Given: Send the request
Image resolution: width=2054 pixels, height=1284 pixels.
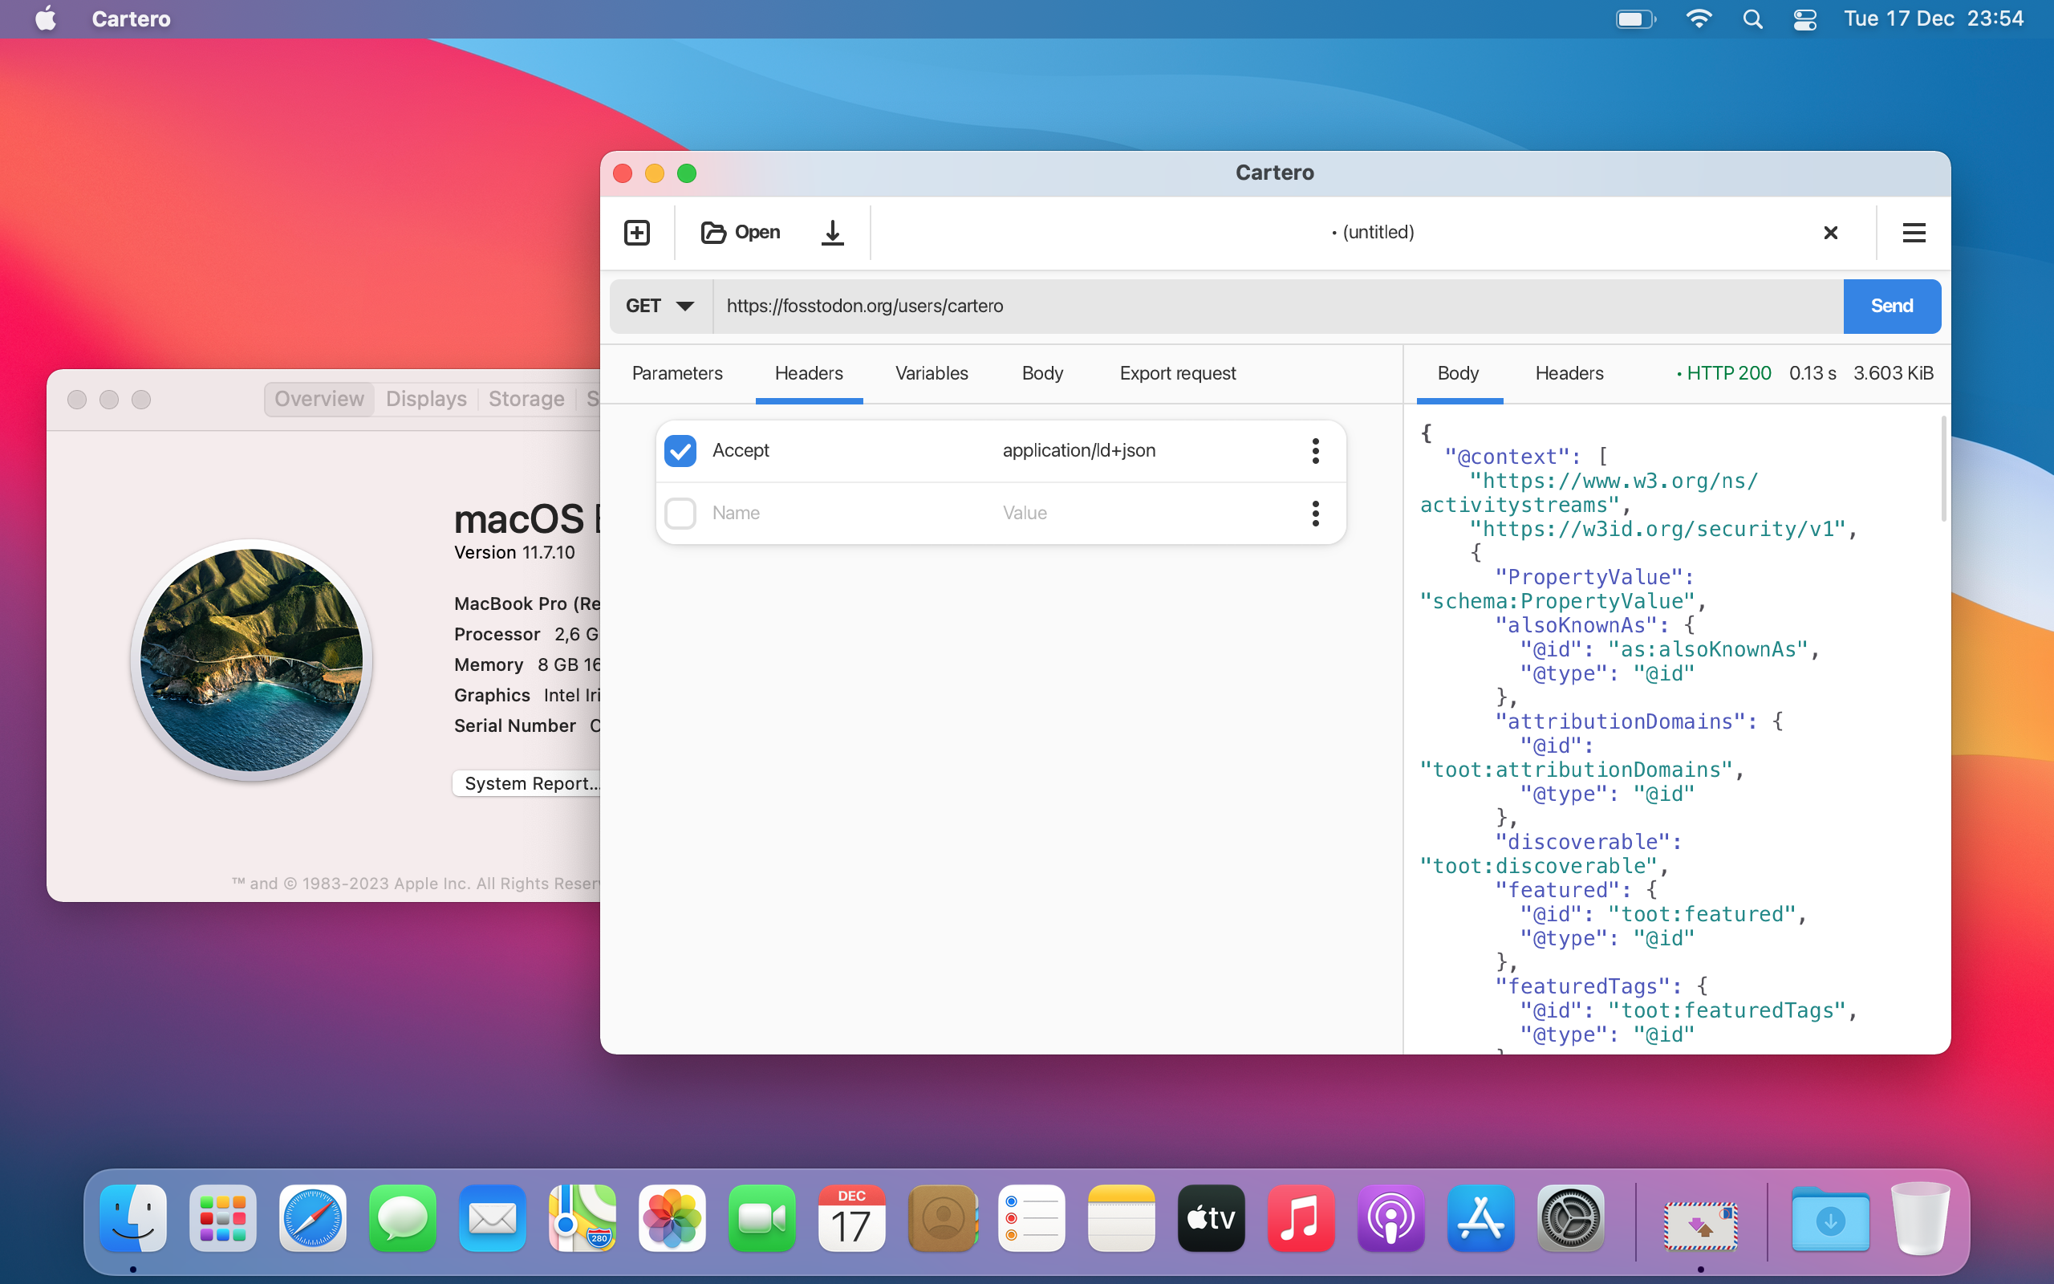Looking at the screenshot, I should (1892, 306).
